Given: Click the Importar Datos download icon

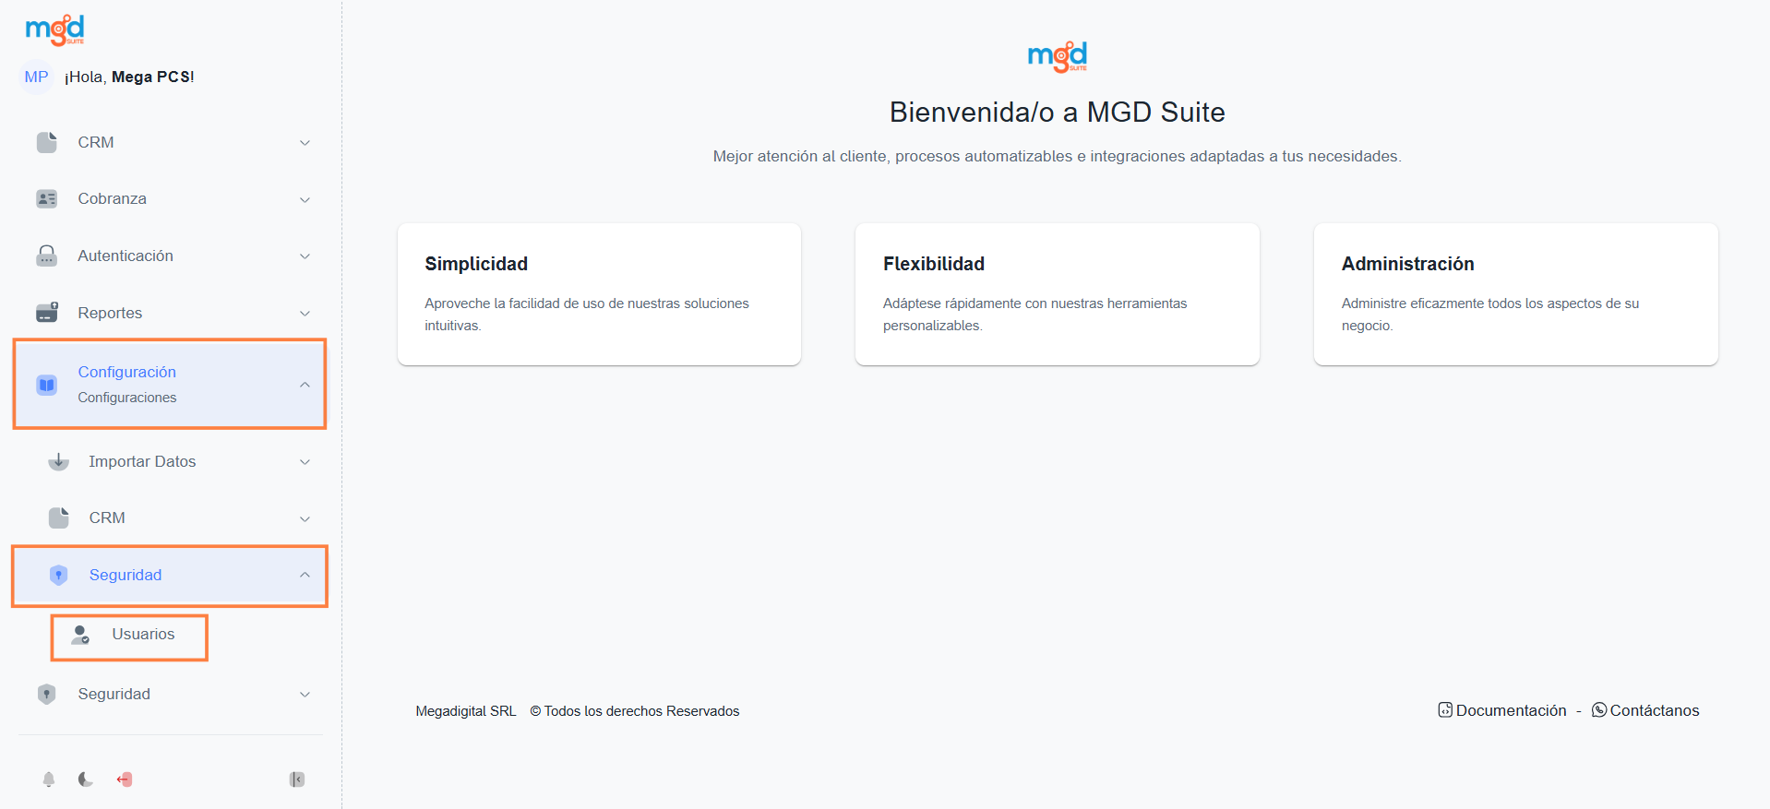Looking at the screenshot, I should [58, 461].
